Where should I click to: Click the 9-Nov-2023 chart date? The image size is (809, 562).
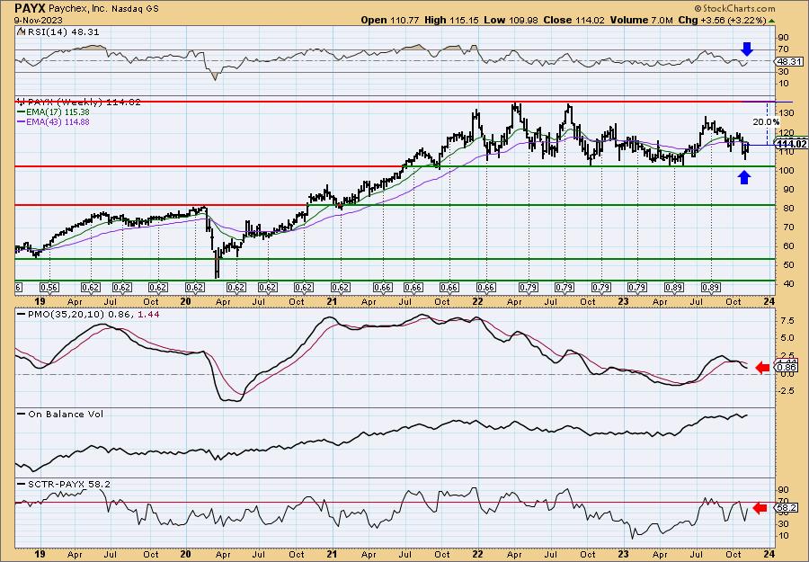tap(38, 20)
